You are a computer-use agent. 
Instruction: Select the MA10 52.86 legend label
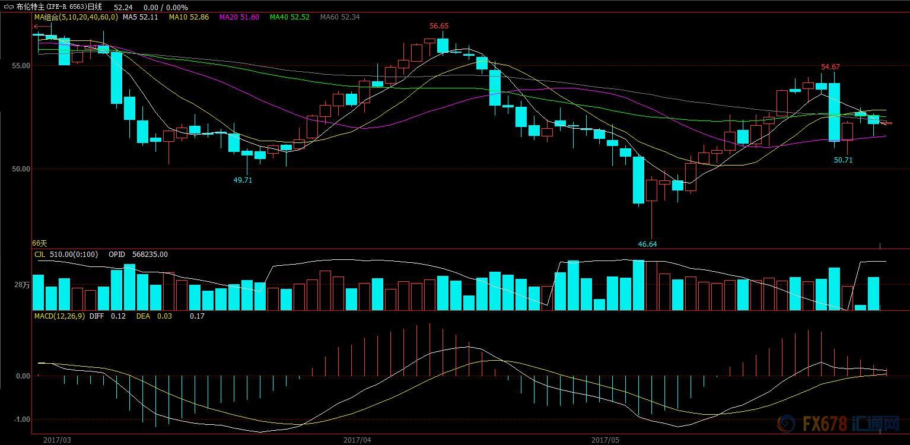pos(189,17)
